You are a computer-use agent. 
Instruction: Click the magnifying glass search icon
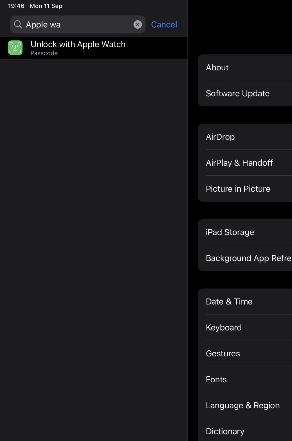coord(18,24)
